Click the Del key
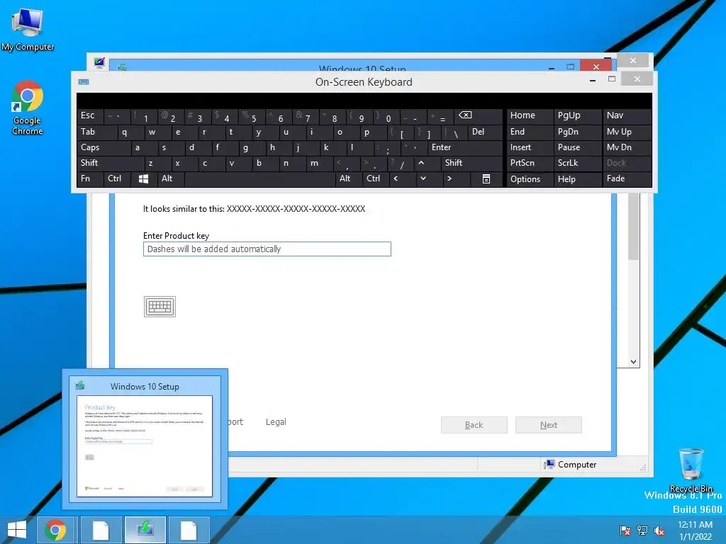This screenshot has width=726, height=544. point(485,132)
